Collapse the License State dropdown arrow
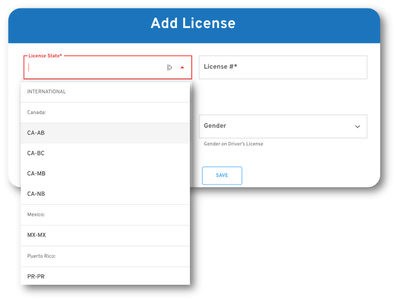The image size is (397, 301). click(x=182, y=68)
